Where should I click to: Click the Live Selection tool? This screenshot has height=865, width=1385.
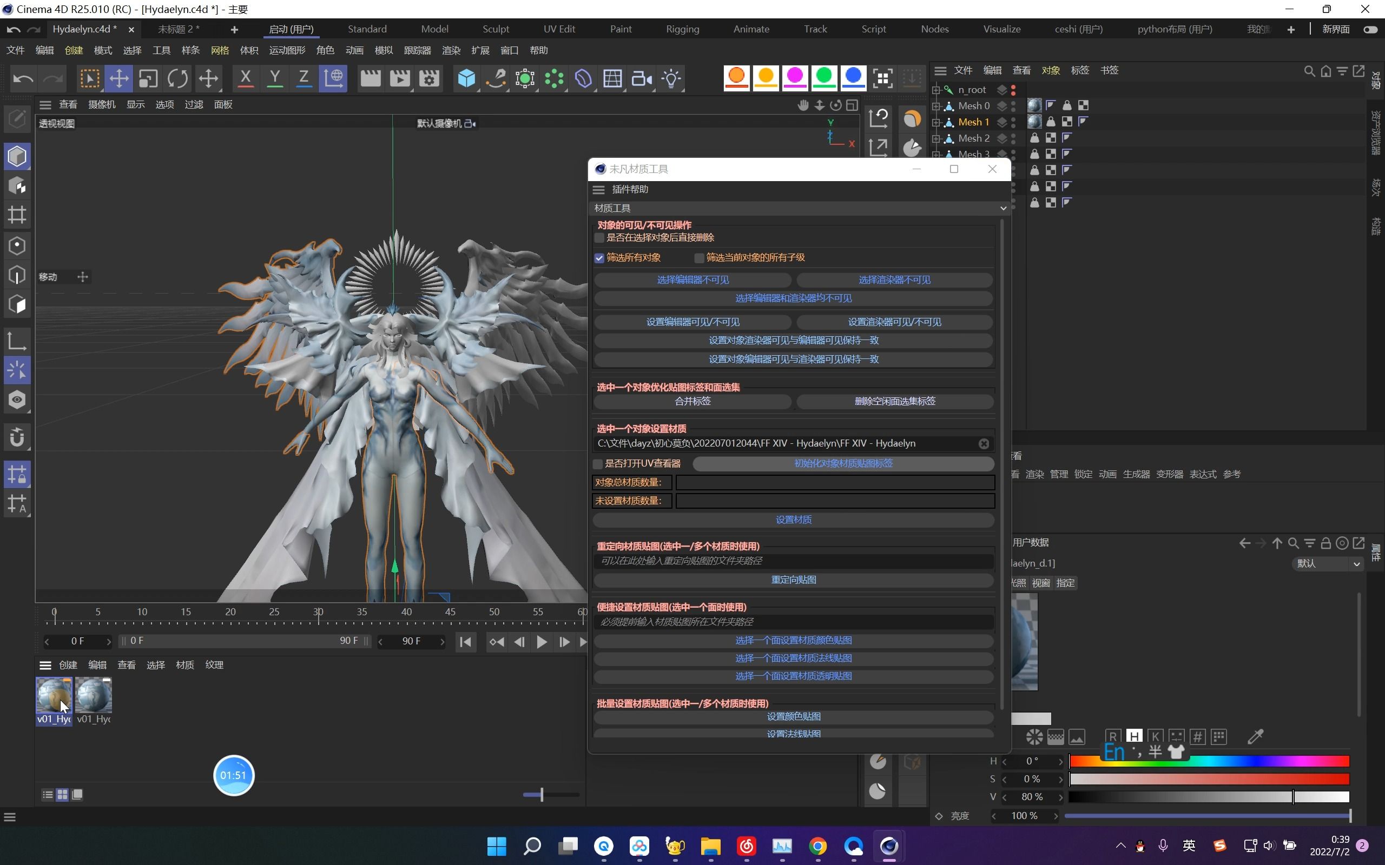89,78
